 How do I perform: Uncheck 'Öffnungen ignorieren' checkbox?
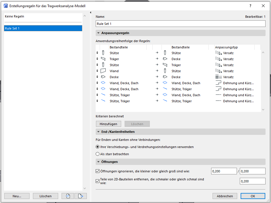coord(98,171)
